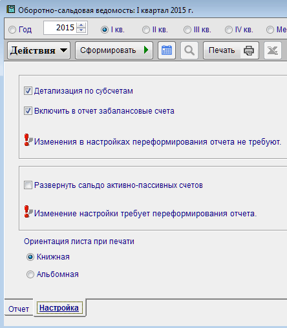
Task: Select the IV кв. radio button
Action: point(229,30)
